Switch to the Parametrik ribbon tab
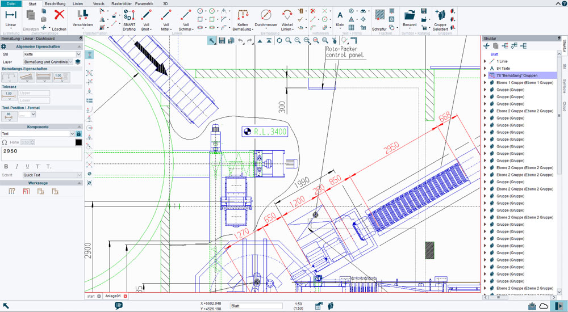 point(144,3)
